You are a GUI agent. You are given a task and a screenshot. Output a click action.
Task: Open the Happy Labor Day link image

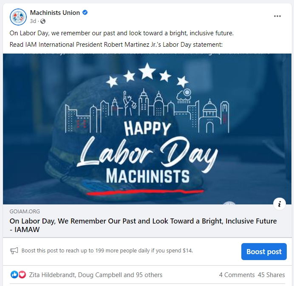click(x=147, y=129)
